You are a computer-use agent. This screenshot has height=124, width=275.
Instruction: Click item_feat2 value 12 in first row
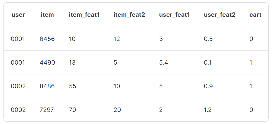coord(117,39)
